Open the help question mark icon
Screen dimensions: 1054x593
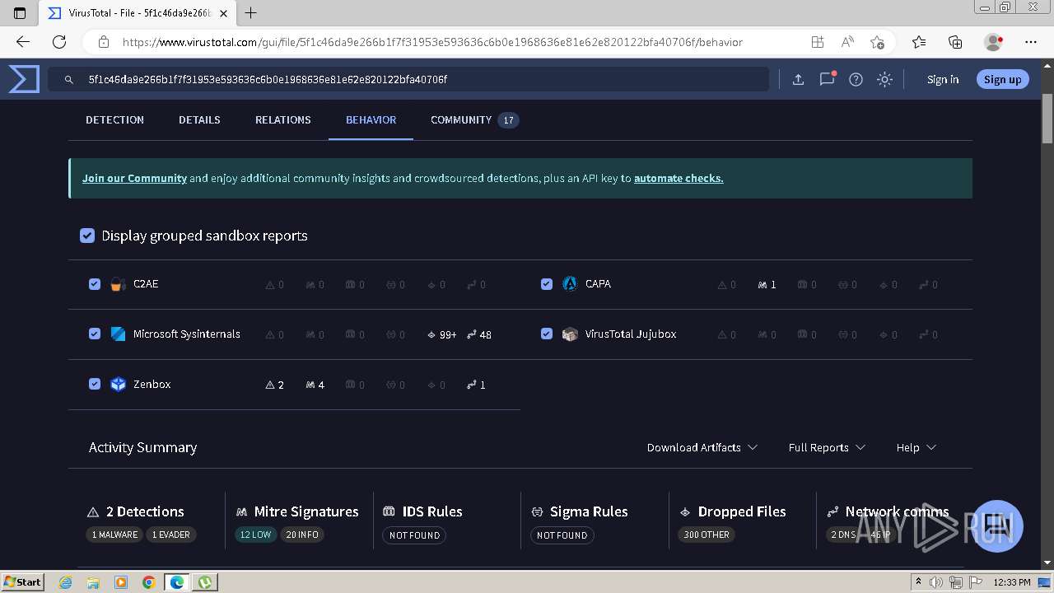pos(856,80)
